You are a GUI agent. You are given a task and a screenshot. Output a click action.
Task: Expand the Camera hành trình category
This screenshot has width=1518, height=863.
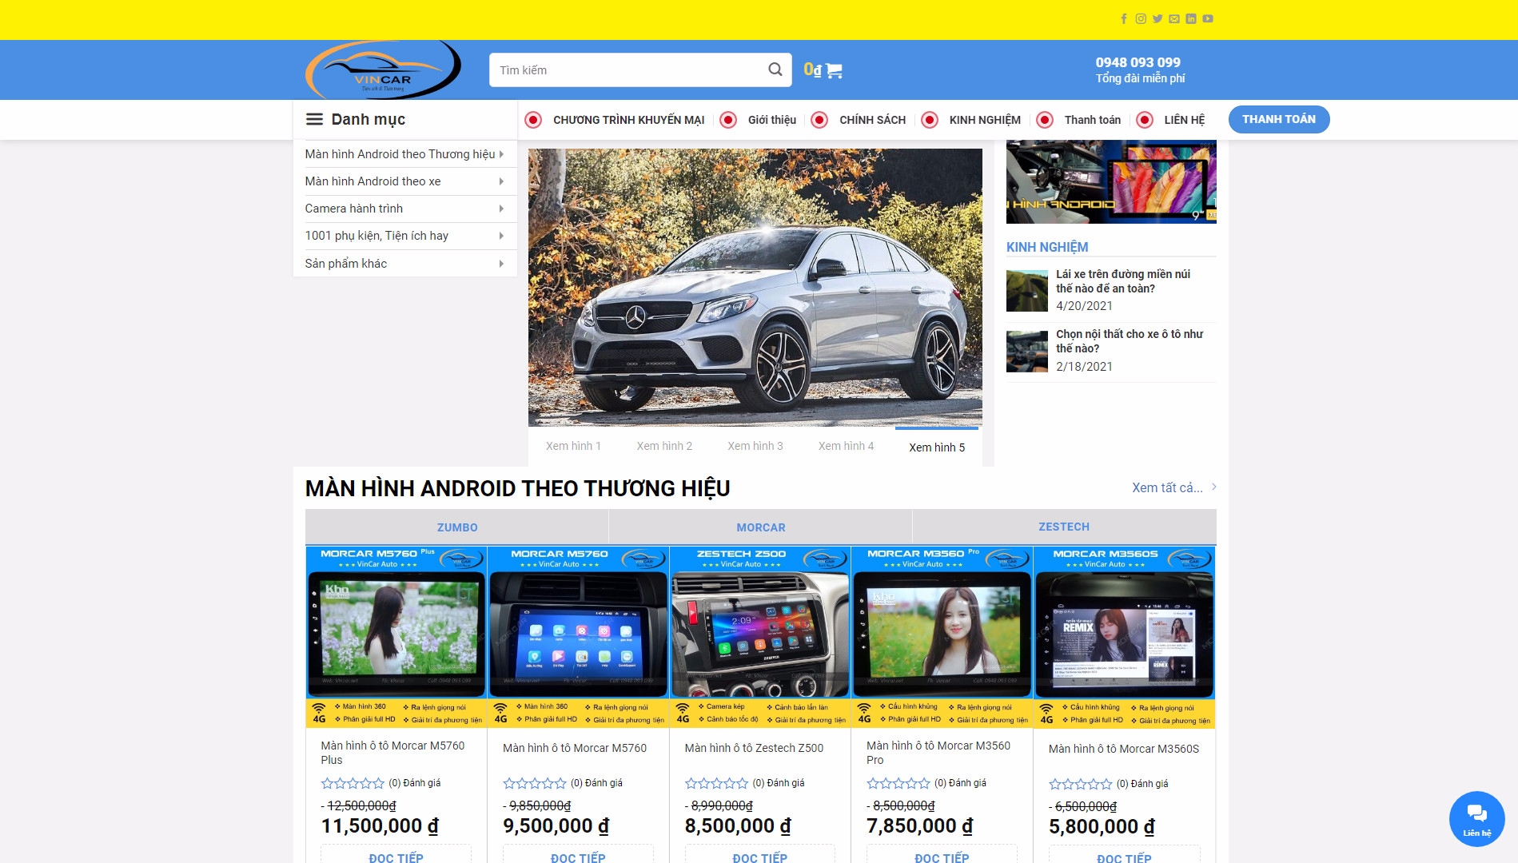pyautogui.click(x=404, y=209)
